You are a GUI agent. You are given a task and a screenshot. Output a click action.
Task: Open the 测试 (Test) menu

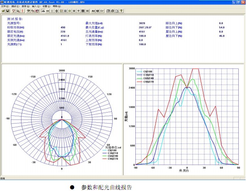(15, 7)
